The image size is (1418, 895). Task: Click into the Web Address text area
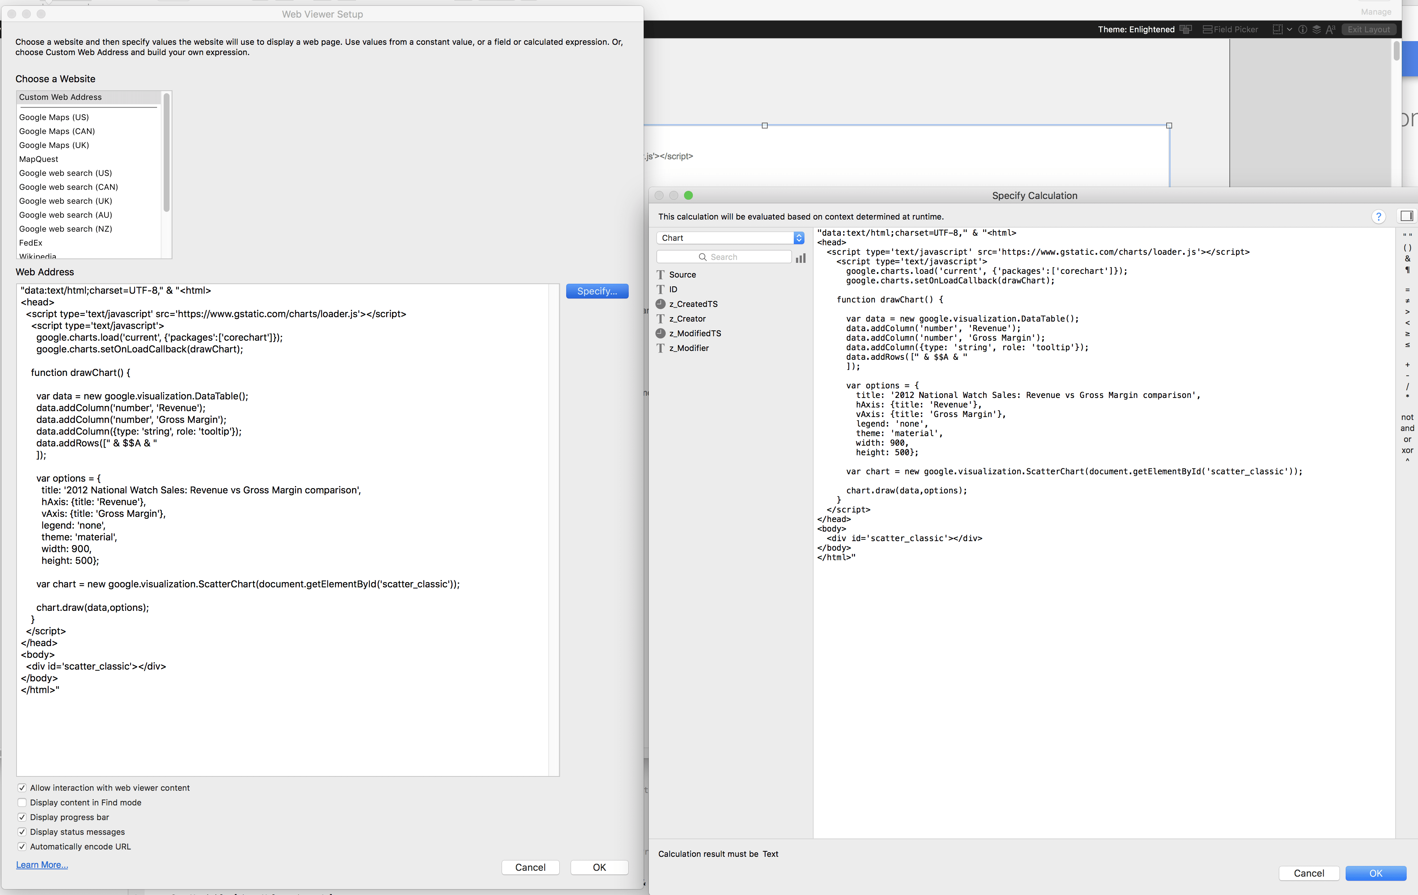click(x=283, y=530)
